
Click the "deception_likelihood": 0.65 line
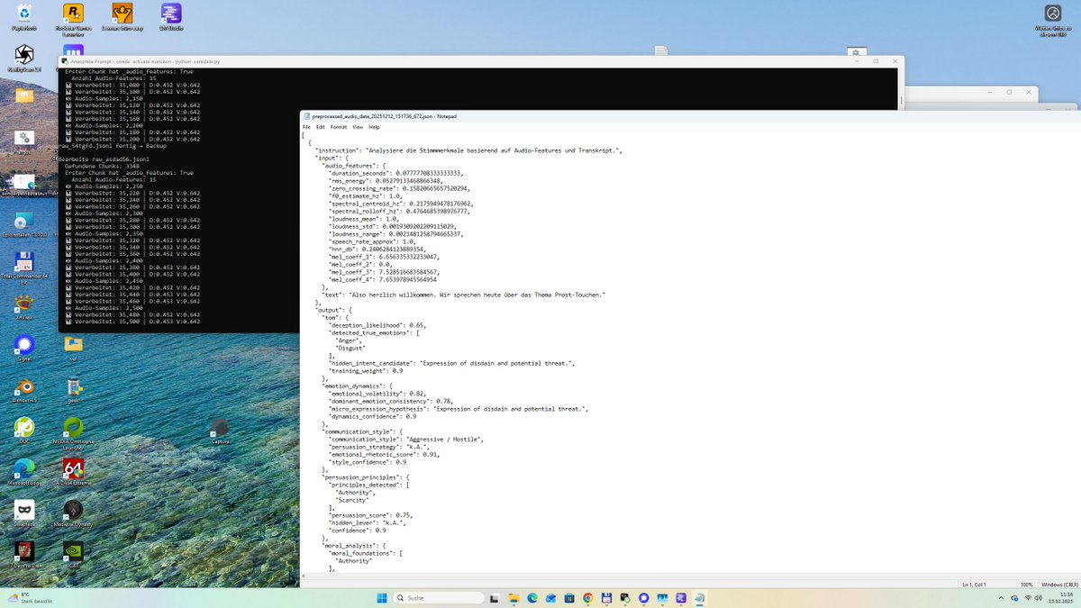coord(377,324)
